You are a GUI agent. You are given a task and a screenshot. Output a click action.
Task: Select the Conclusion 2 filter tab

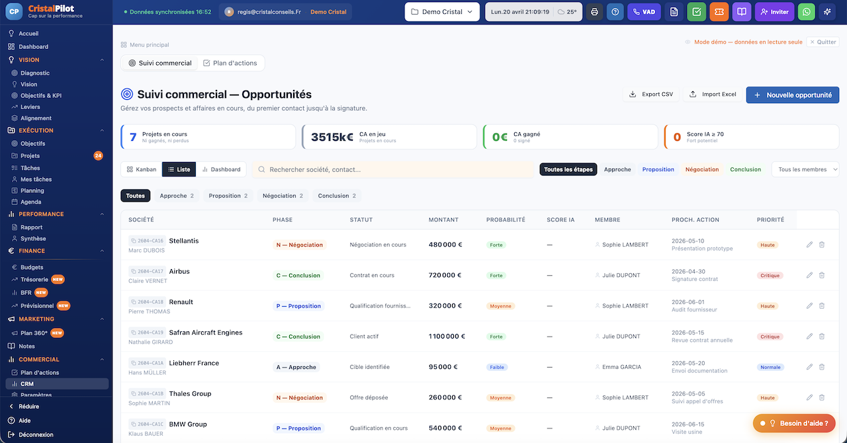tap(337, 196)
